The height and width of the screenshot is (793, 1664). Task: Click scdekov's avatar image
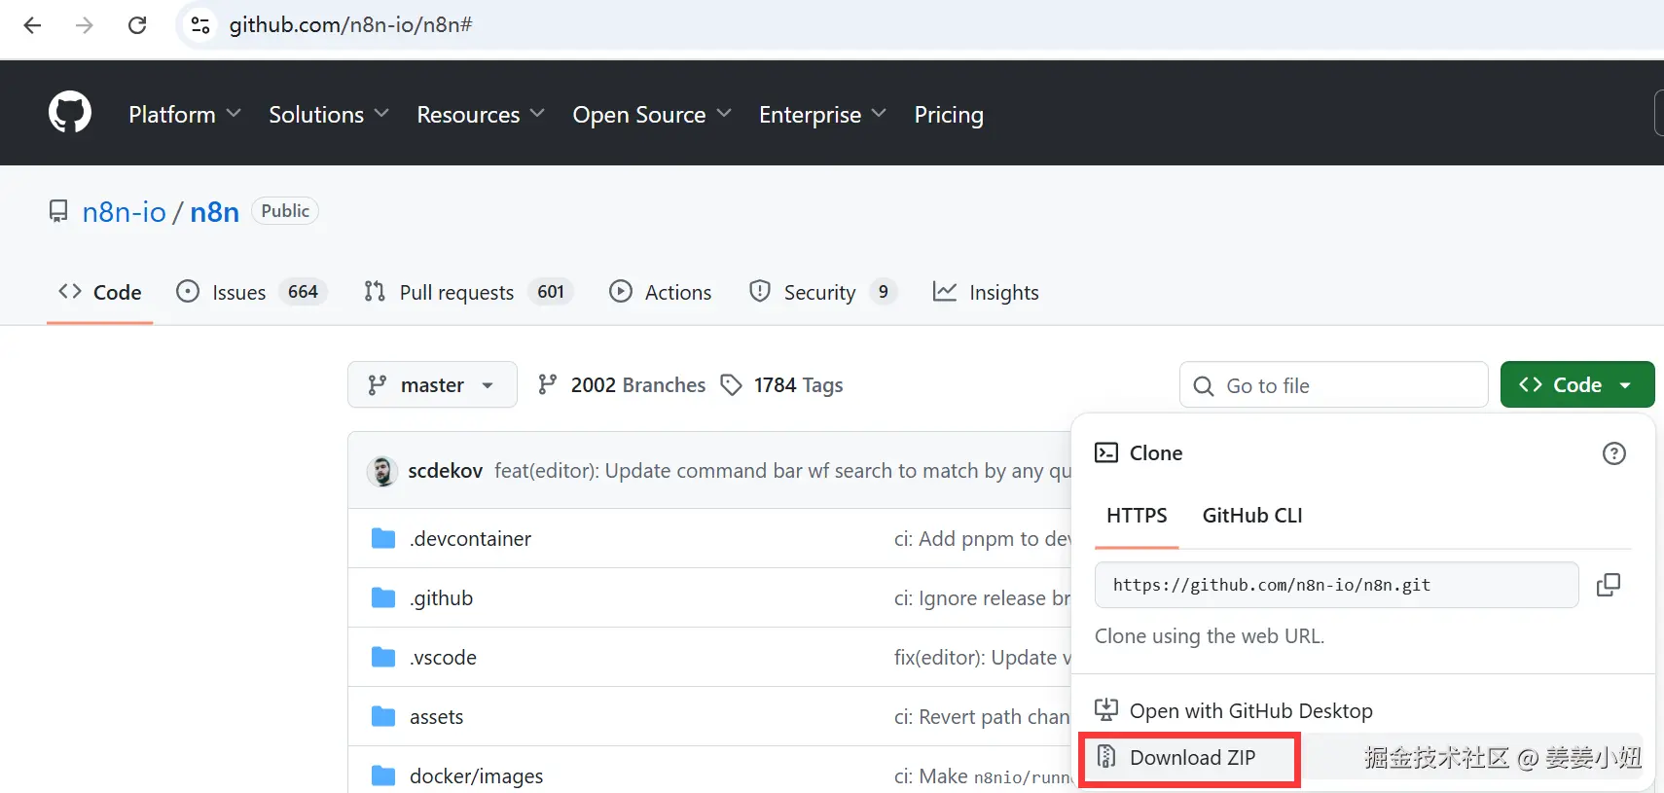382,471
